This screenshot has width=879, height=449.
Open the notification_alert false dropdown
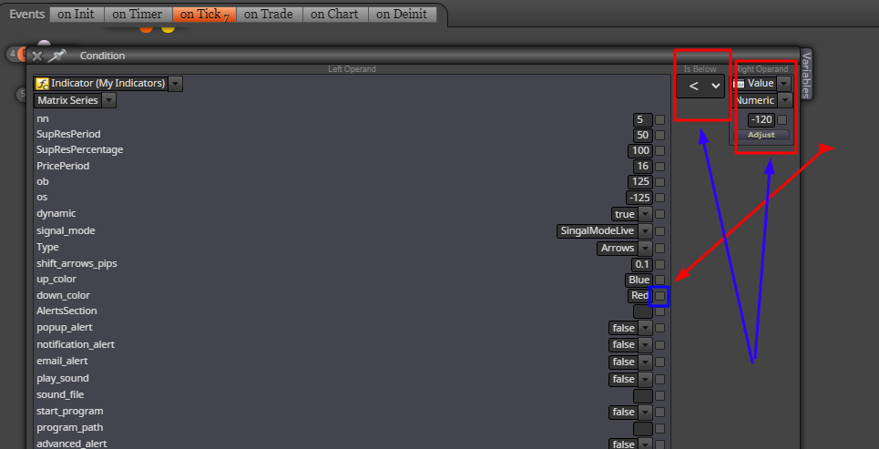click(x=645, y=345)
